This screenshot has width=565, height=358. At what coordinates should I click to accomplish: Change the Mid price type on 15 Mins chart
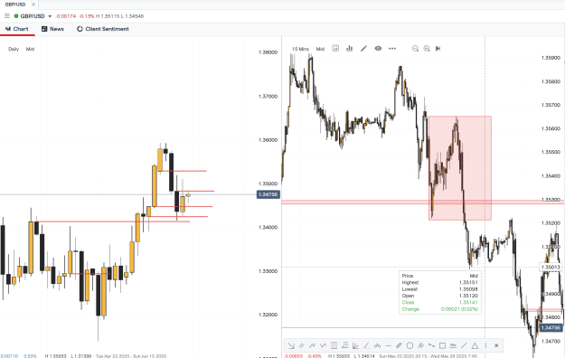(320, 49)
